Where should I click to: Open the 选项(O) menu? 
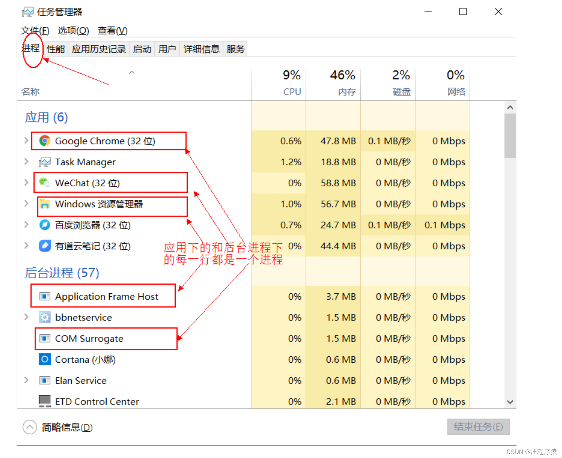tap(73, 31)
